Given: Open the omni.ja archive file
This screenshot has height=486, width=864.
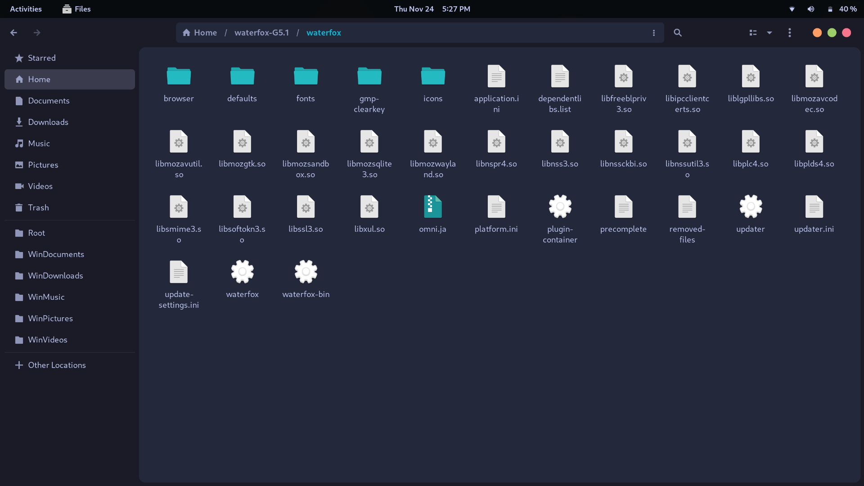Looking at the screenshot, I should [x=432, y=207].
